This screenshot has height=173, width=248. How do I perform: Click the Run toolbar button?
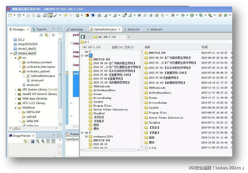pyautogui.click(x=192, y=15)
